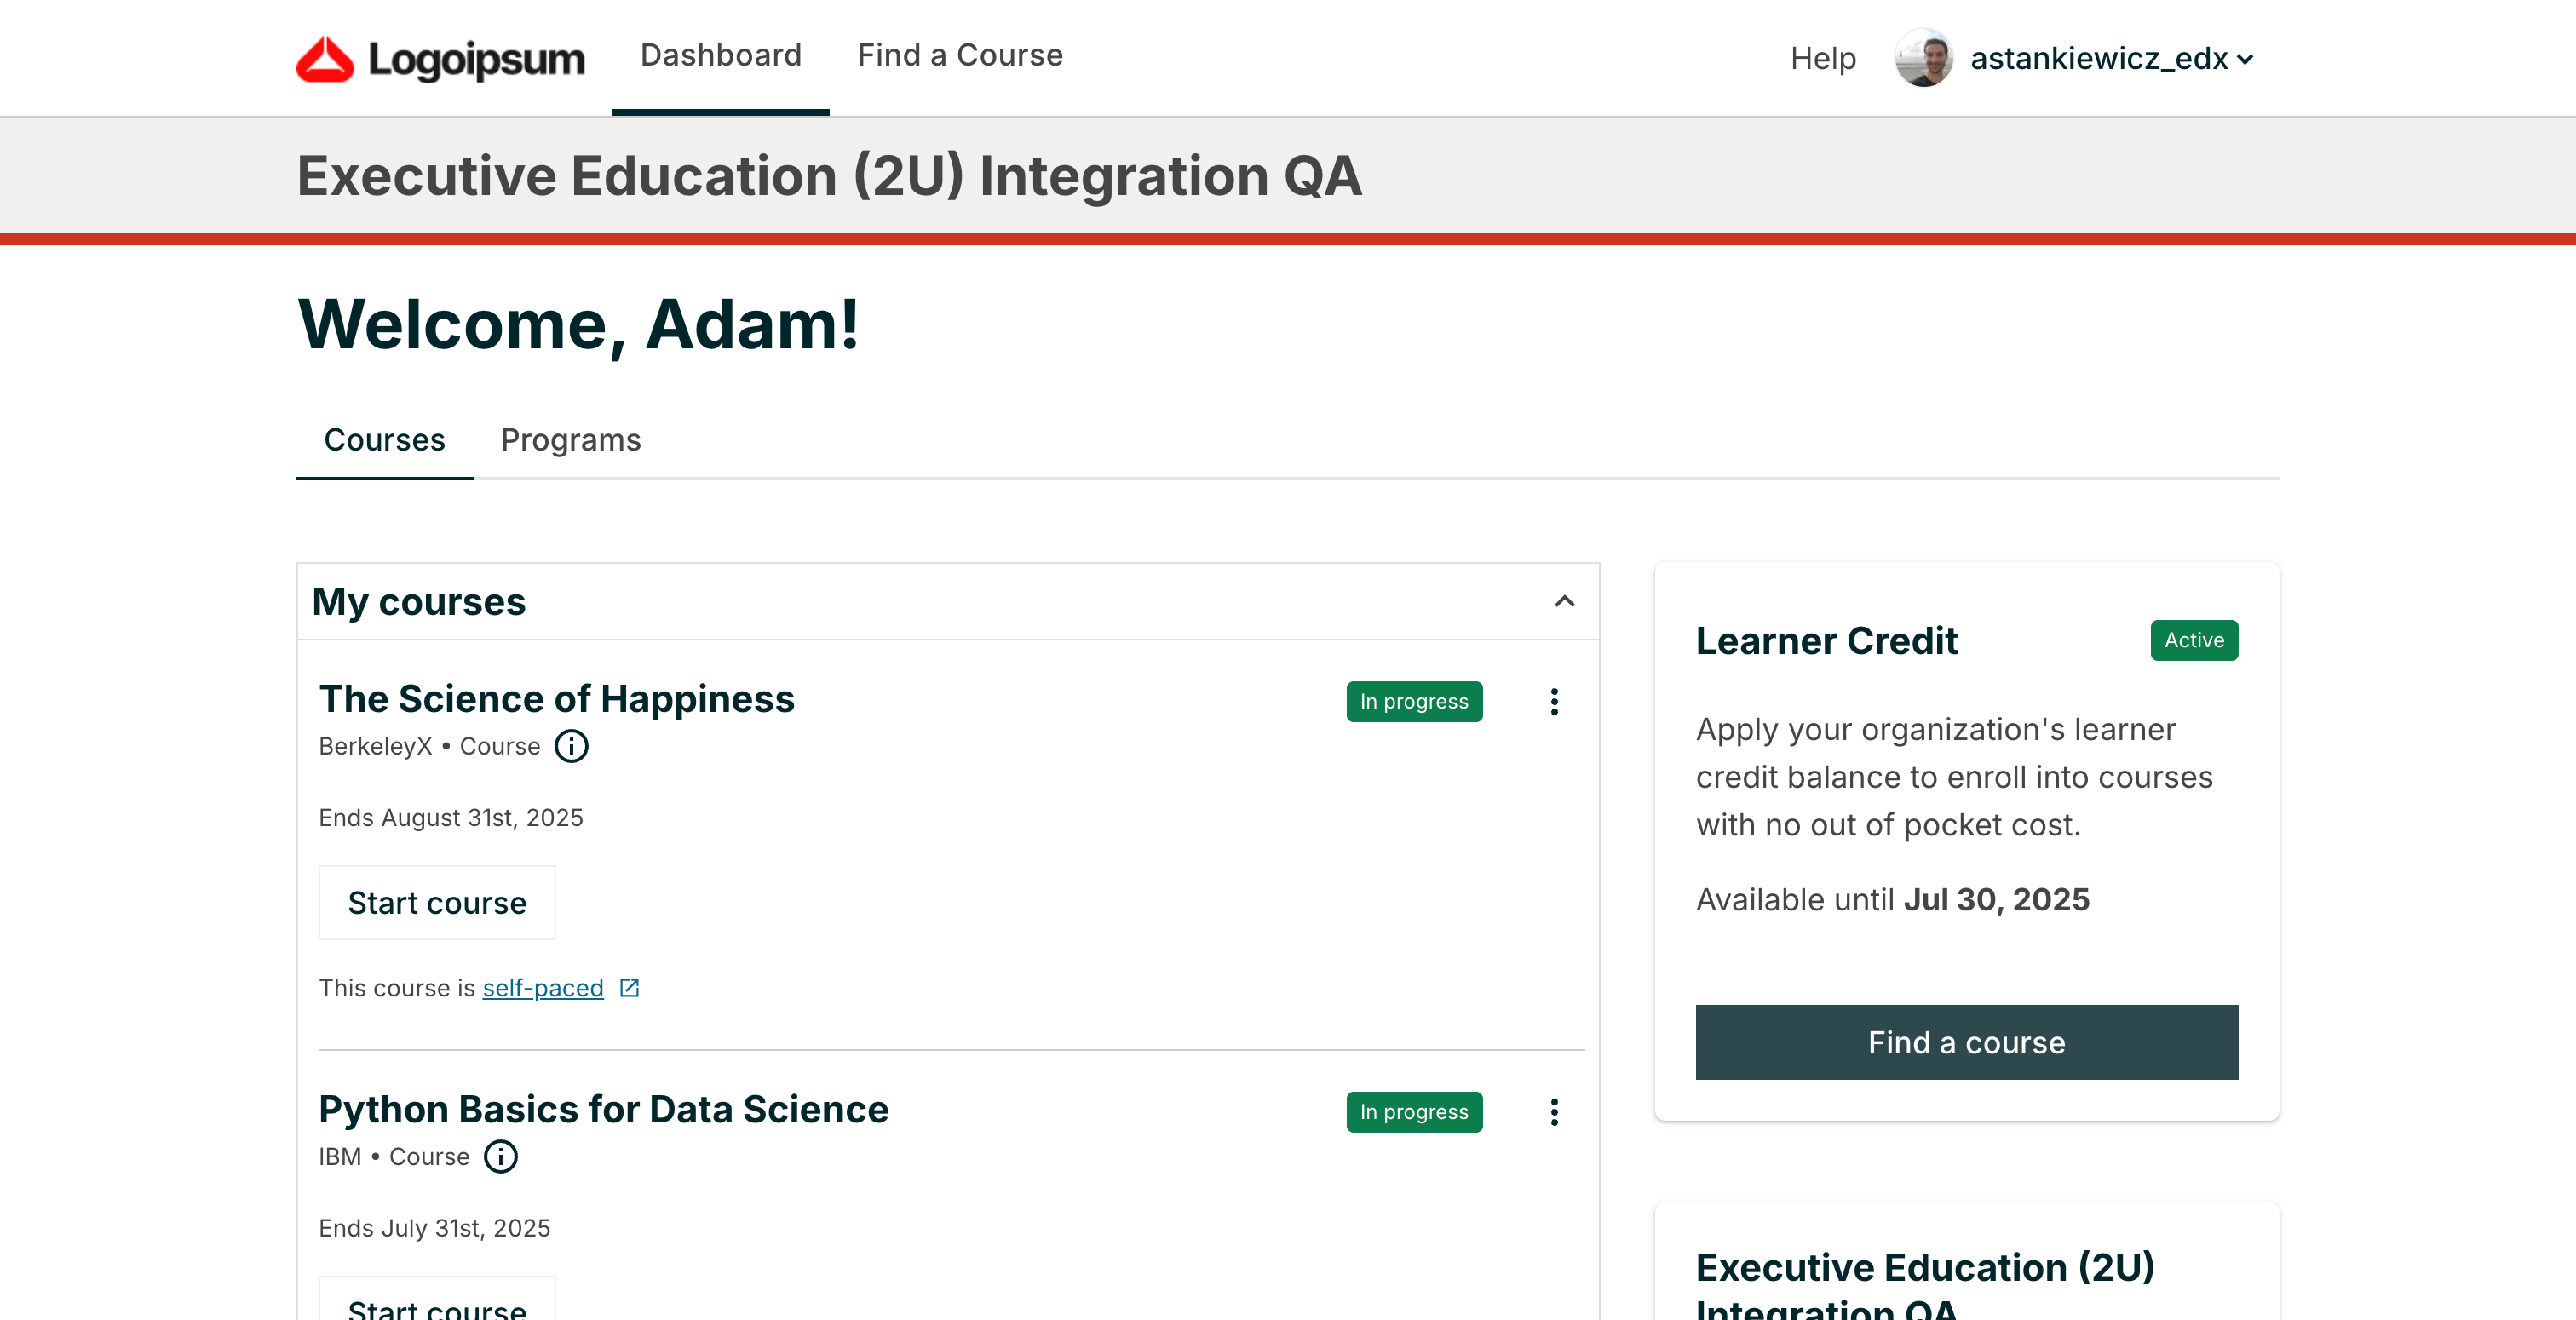The height and width of the screenshot is (1320, 2576).
Task: Open info icon for Python Basics course
Action: point(500,1157)
